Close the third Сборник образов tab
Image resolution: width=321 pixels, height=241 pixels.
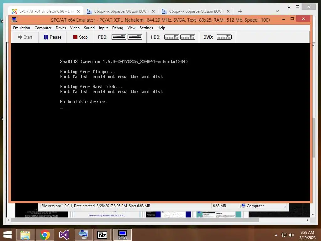pyautogui.click(x=228, y=11)
